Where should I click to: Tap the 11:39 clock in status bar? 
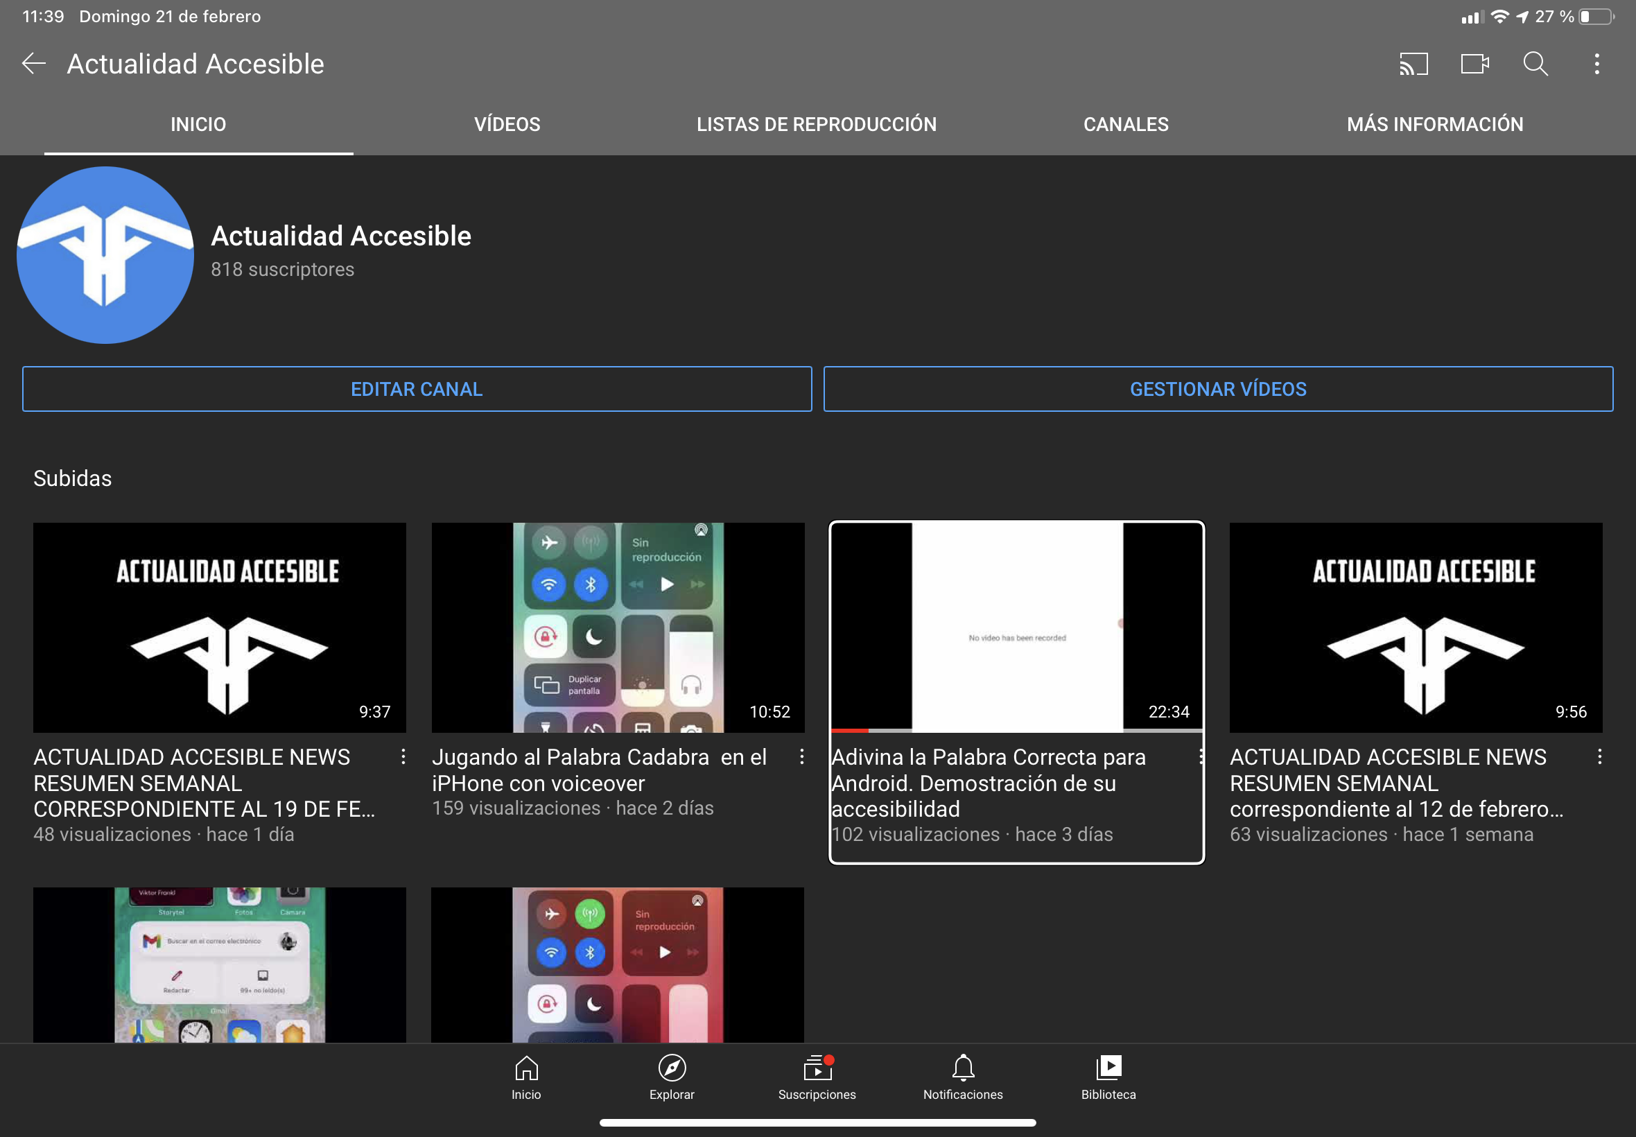click(43, 17)
